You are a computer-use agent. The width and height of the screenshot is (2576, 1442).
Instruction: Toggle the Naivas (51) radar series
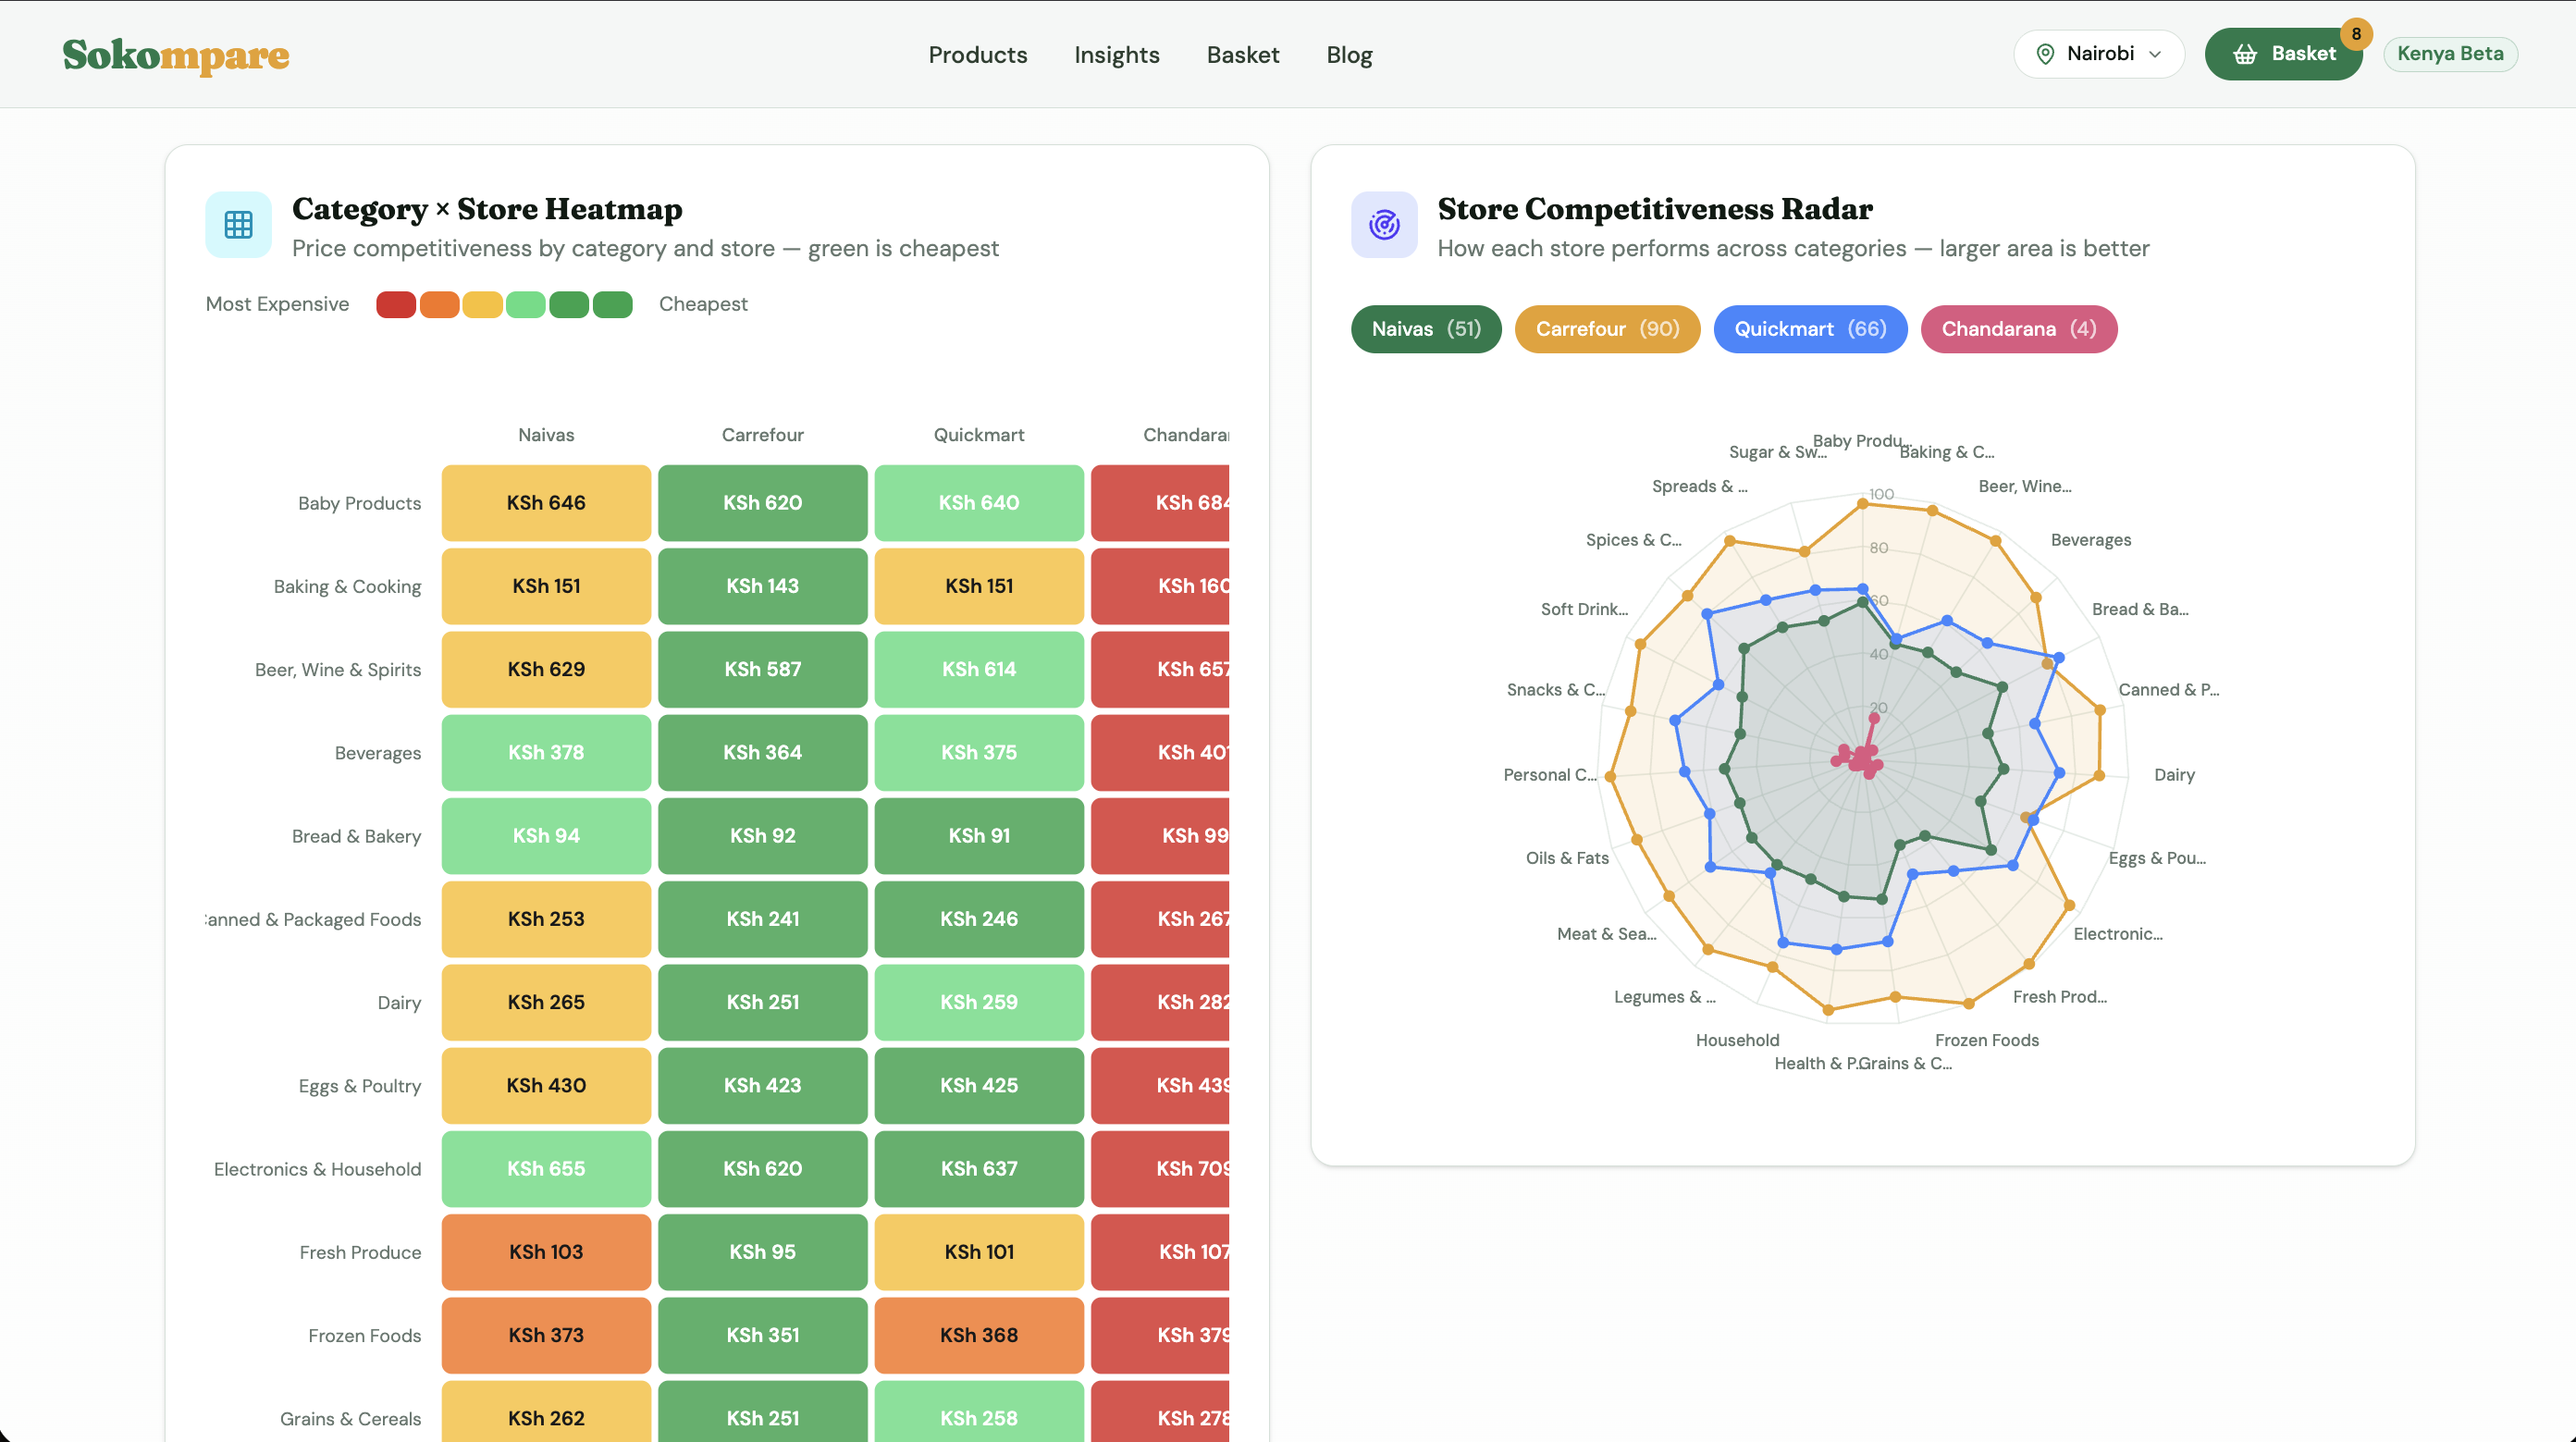[1426, 329]
